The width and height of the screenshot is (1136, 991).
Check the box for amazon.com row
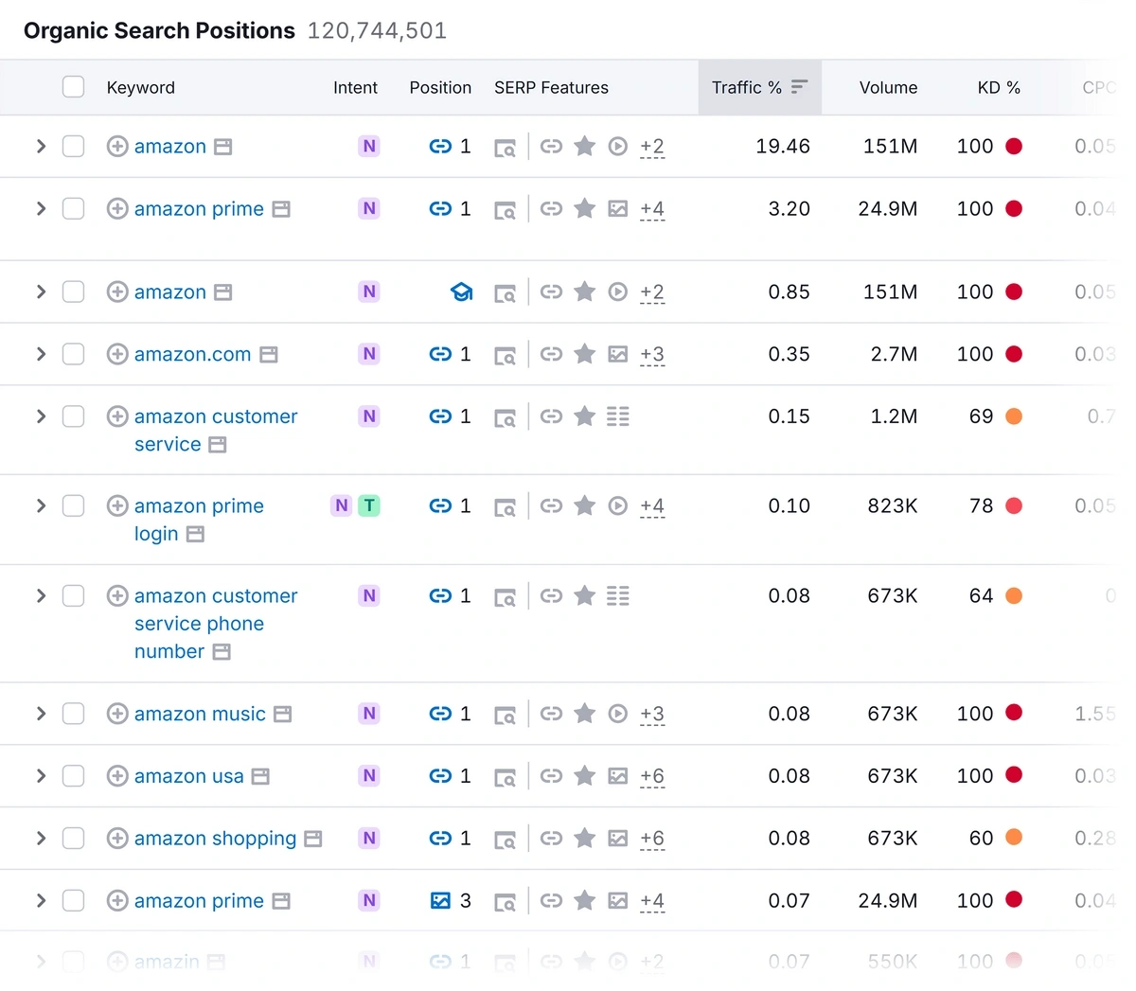click(73, 354)
